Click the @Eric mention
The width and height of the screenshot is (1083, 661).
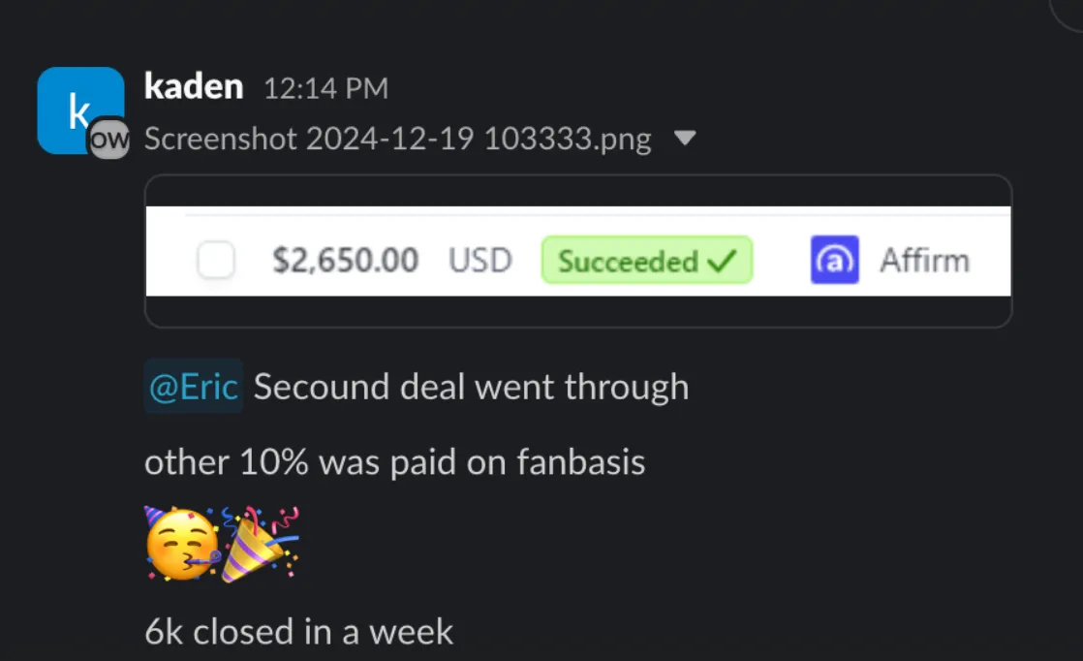194,386
